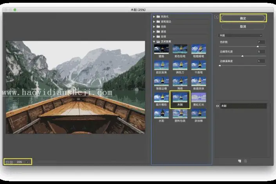The width and height of the screenshot is (276, 184).
Task: Select the 彩色铅笔 filter thumbnail
Action: point(180,49)
